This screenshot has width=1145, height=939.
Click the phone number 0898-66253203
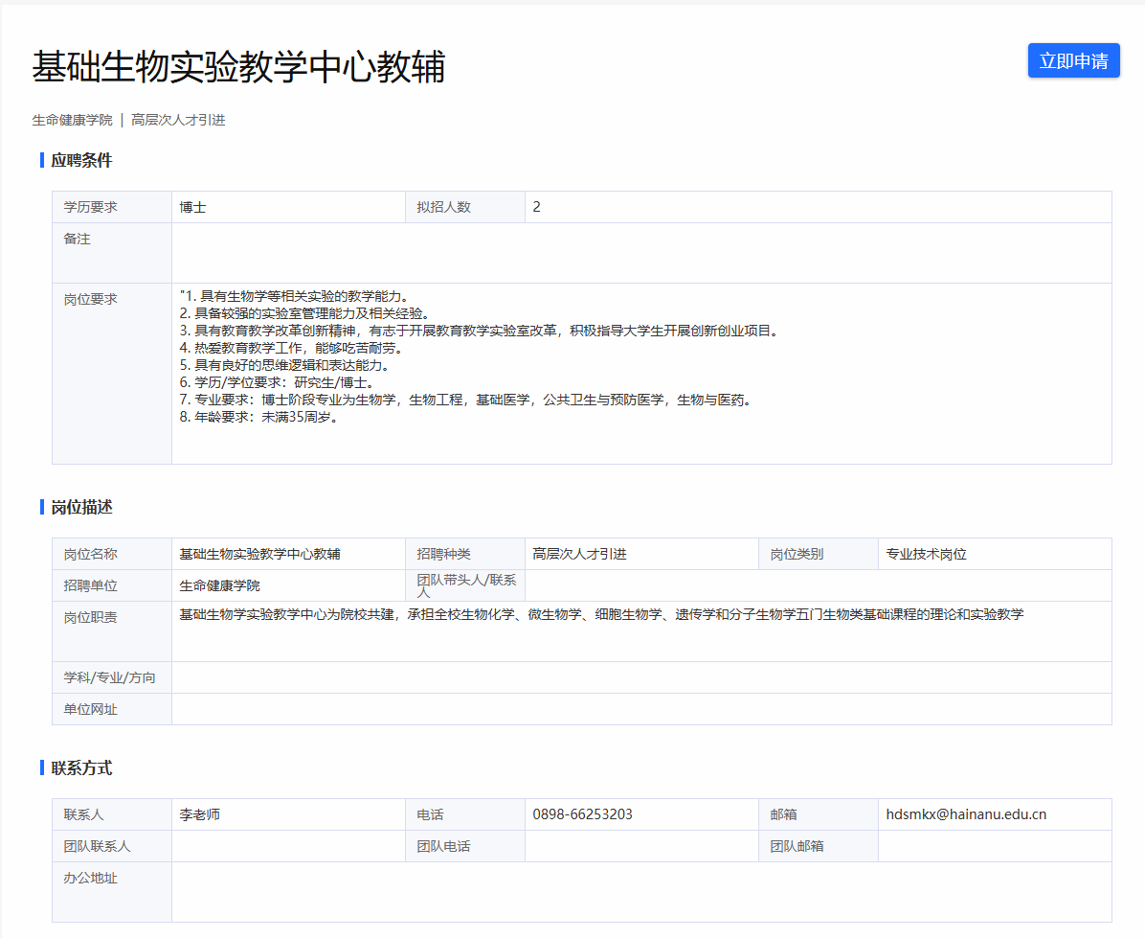coord(582,814)
